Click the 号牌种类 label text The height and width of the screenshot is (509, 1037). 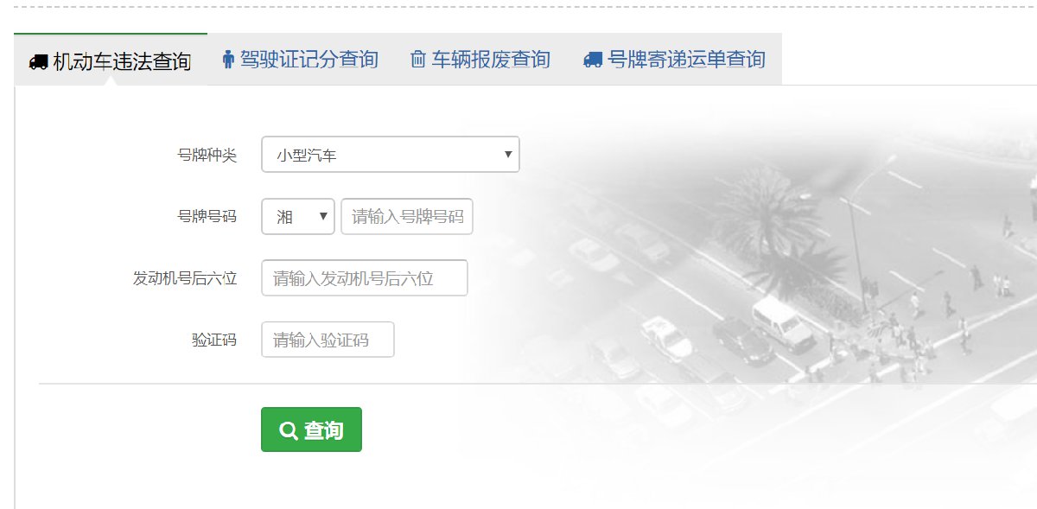[x=207, y=156]
